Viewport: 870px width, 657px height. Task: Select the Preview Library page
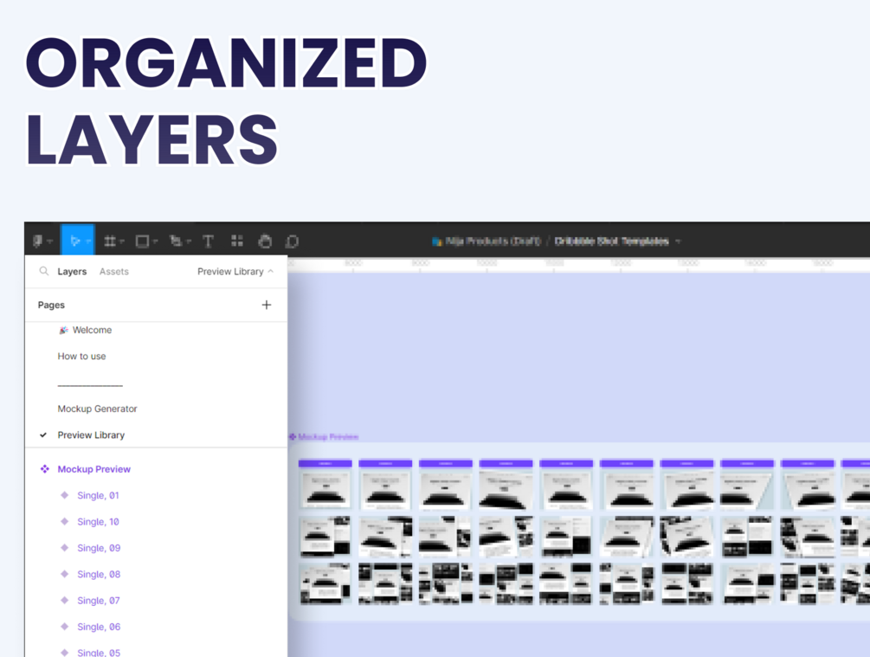point(91,435)
